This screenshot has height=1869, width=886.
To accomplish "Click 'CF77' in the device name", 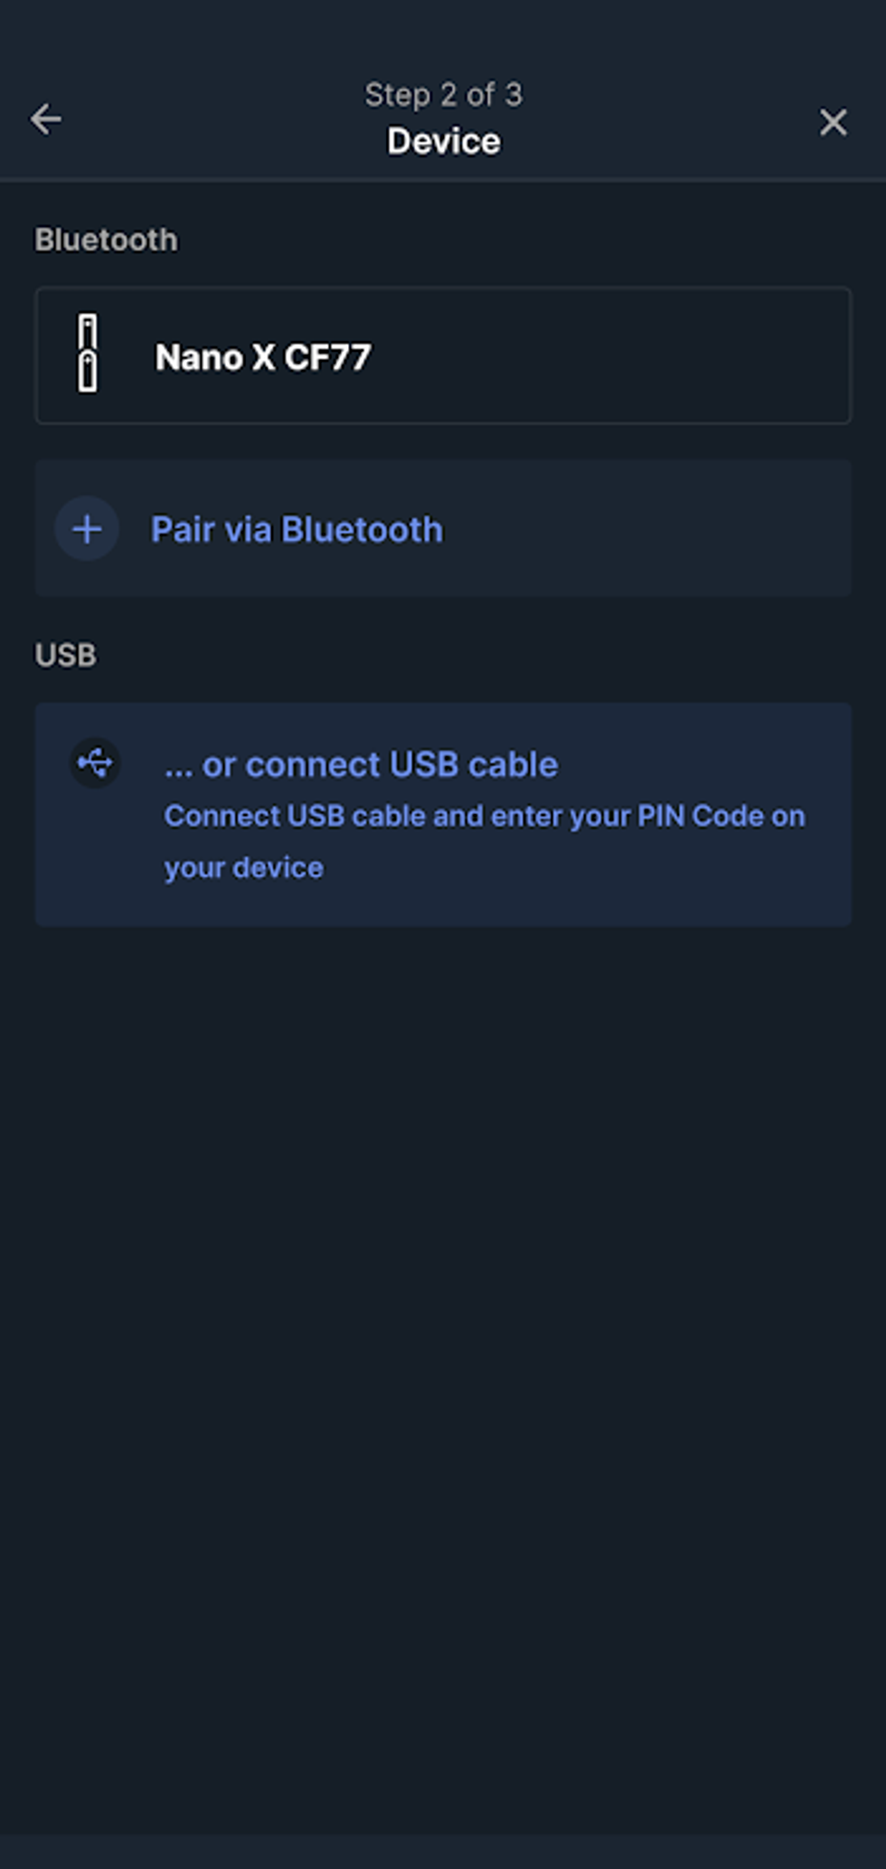I will [x=327, y=357].
